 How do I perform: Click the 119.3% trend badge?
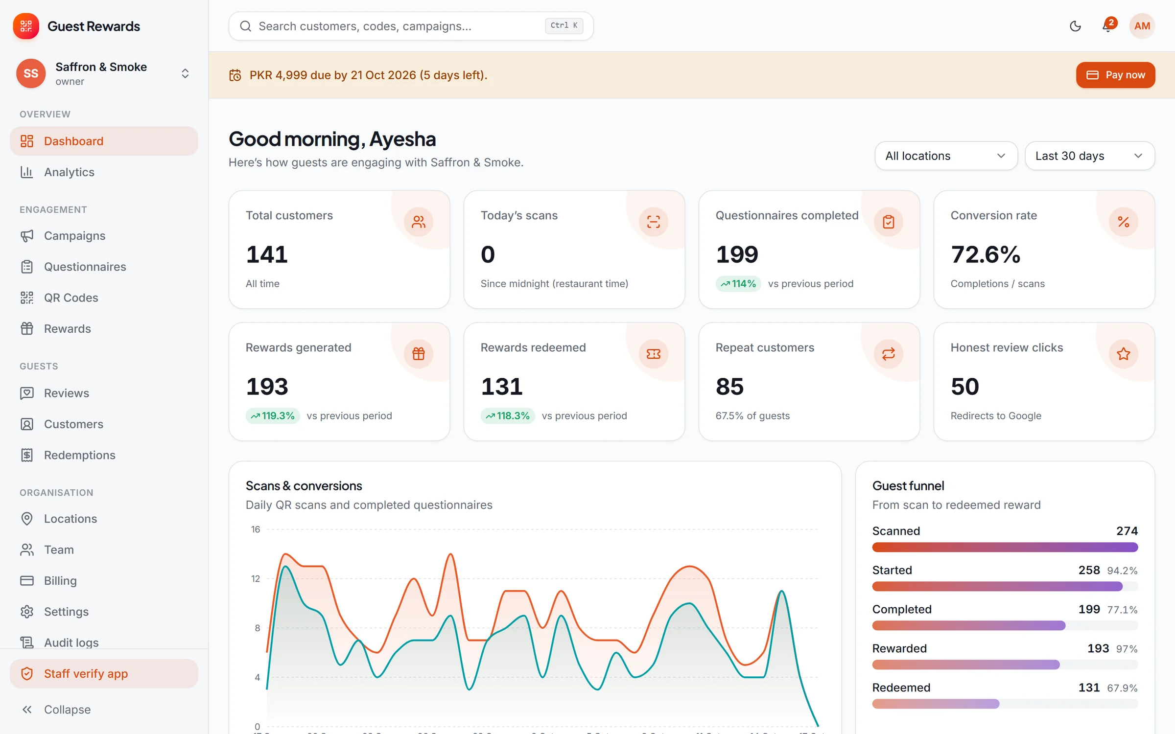[273, 416]
